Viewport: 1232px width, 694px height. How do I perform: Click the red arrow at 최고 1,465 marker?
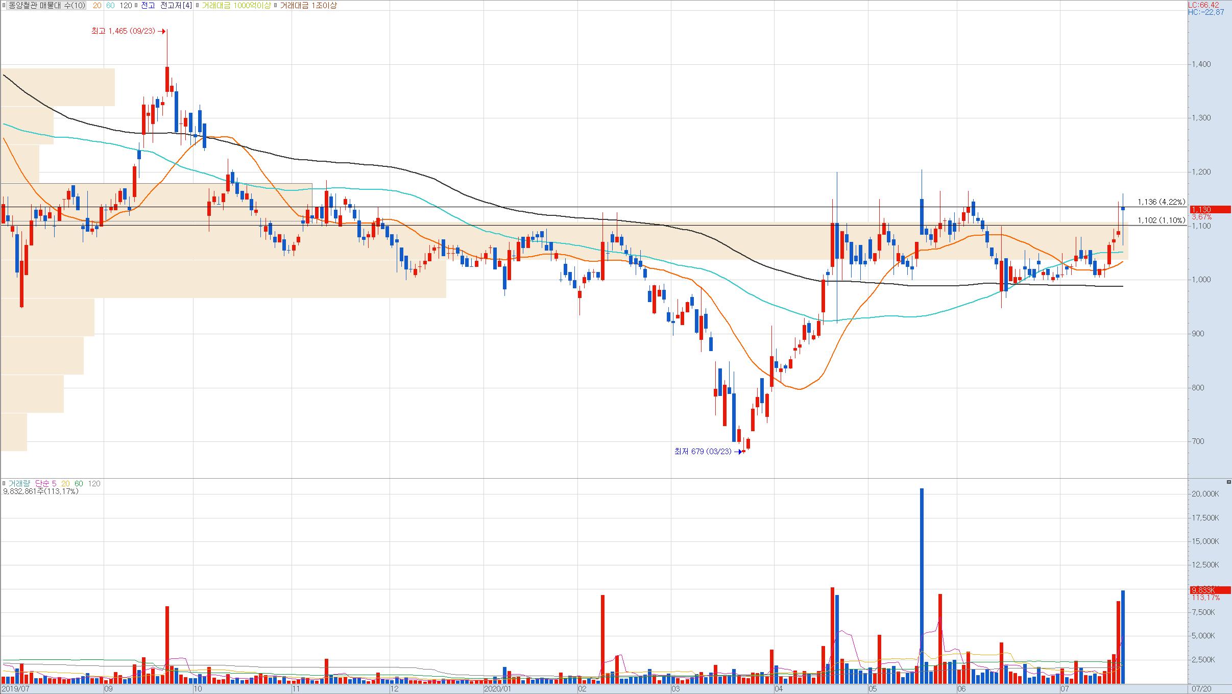click(162, 32)
